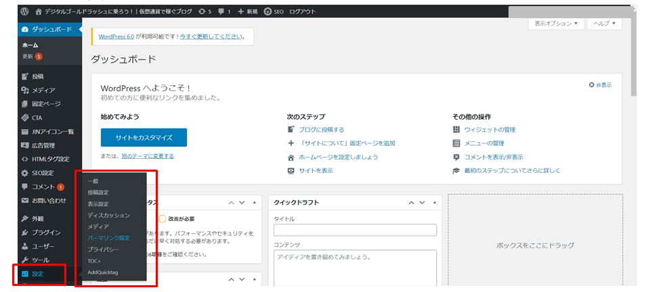The height and width of the screenshot is (292, 650).
Task: Click the 外観 brush icon in sidebar
Action: (x=25, y=218)
